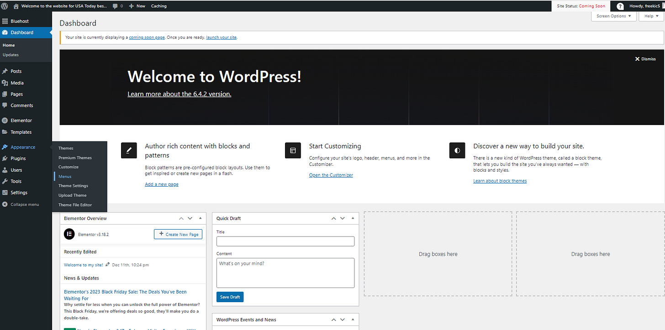665x330 pixels.
Task: Click the Media icon in sidebar
Action: click(x=5, y=83)
